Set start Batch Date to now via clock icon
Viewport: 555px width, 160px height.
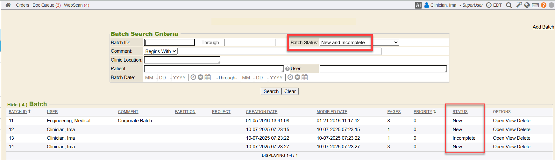pos(193,77)
